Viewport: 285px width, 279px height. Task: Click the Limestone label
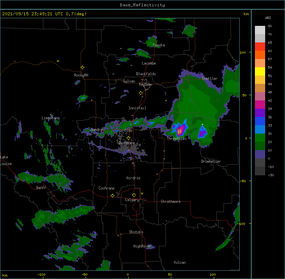tap(51, 118)
